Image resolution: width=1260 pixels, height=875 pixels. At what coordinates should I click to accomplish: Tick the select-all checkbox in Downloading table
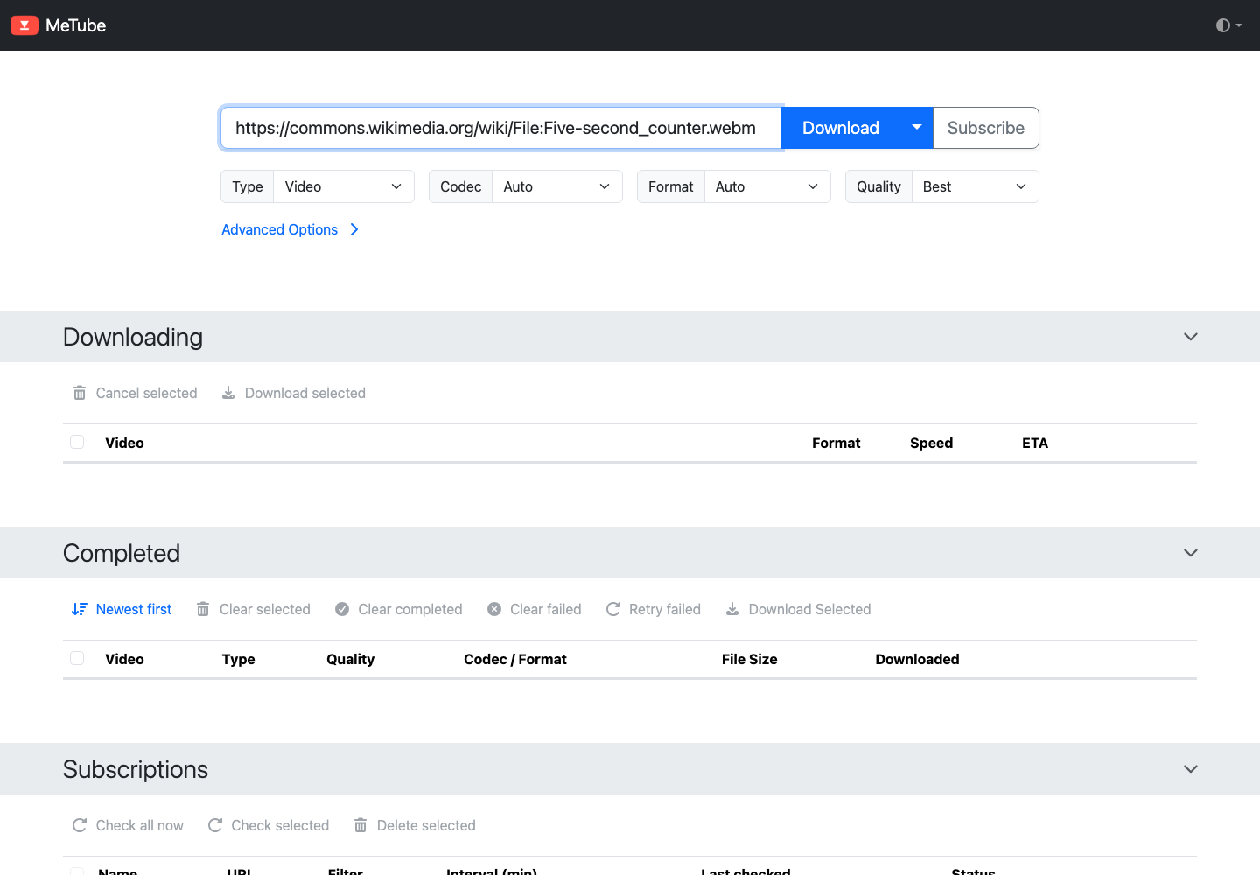point(77,442)
